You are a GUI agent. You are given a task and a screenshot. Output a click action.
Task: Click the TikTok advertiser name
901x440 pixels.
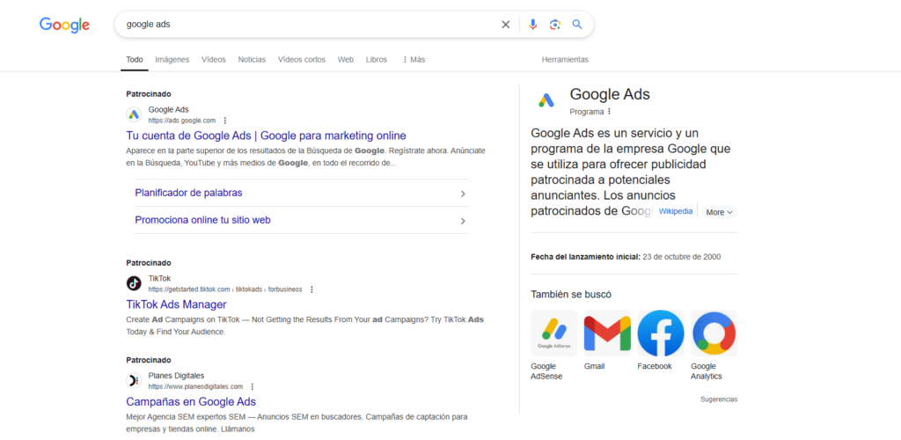[x=160, y=279]
